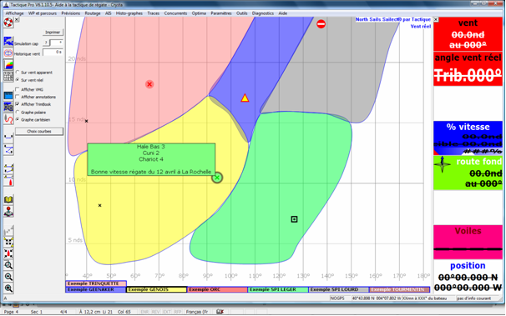Click the Imprimer button

(x=53, y=33)
